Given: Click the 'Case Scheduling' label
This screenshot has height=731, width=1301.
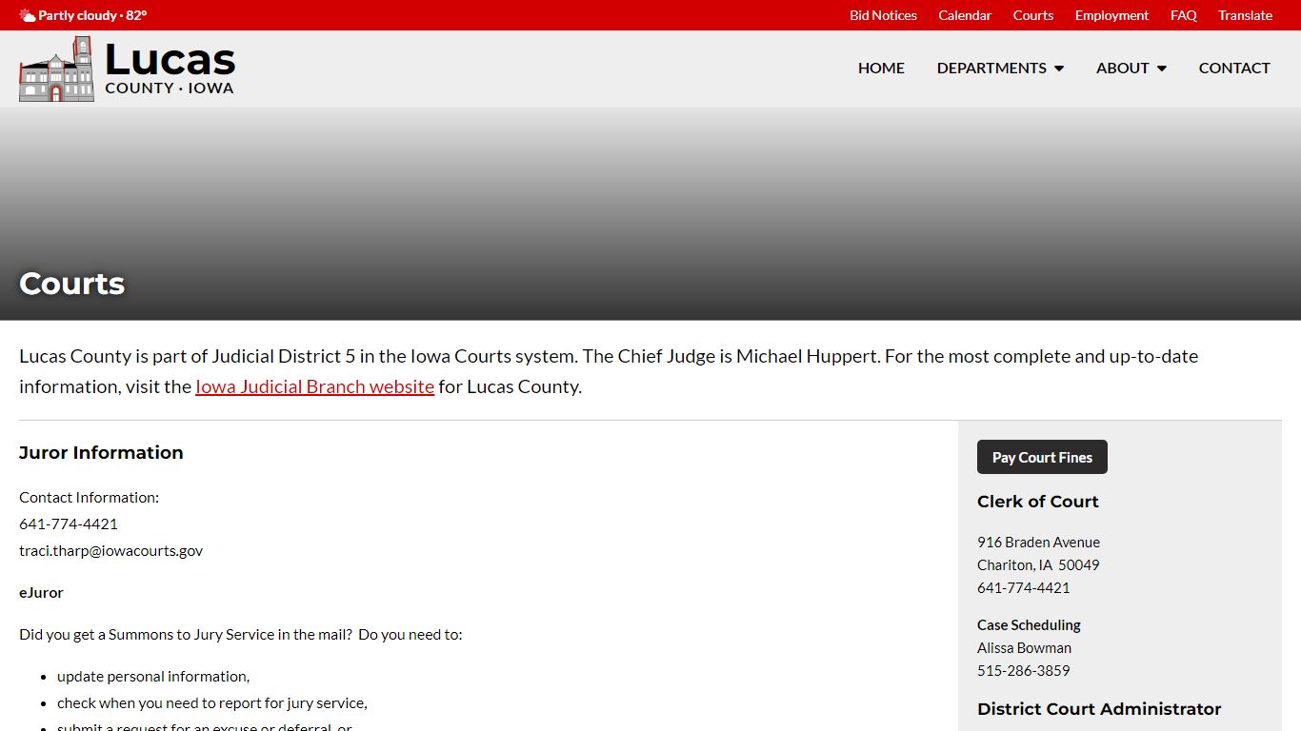Looking at the screenshot, I should [x=1029, y=624].
